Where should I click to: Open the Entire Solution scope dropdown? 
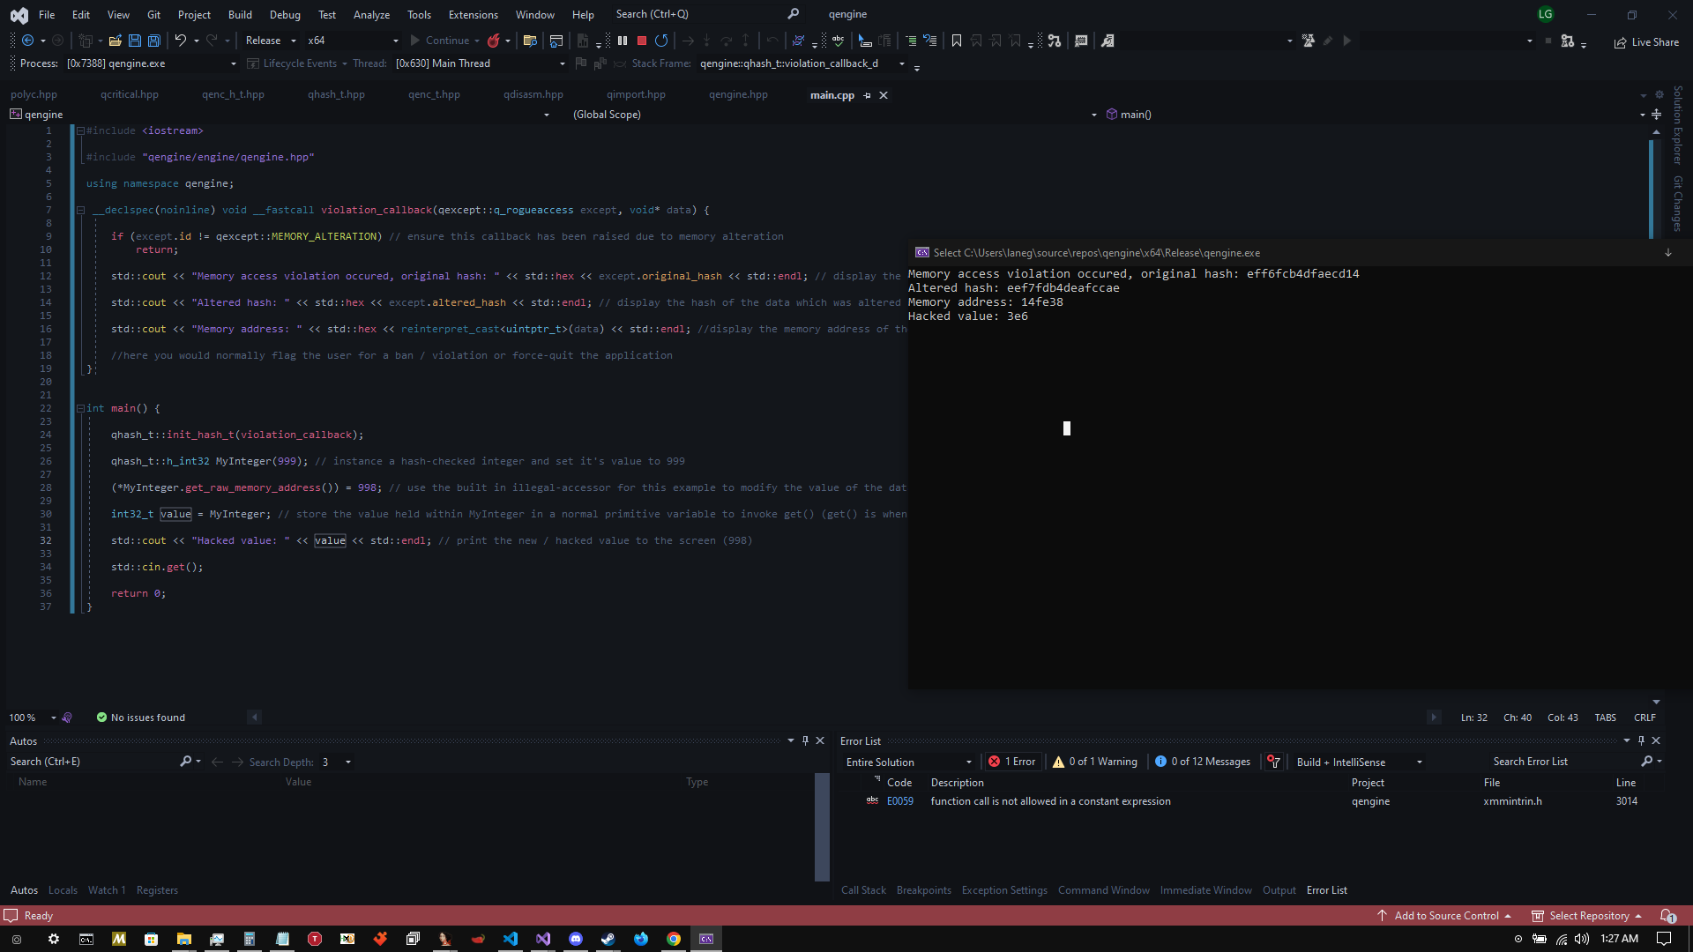point(908,762)
